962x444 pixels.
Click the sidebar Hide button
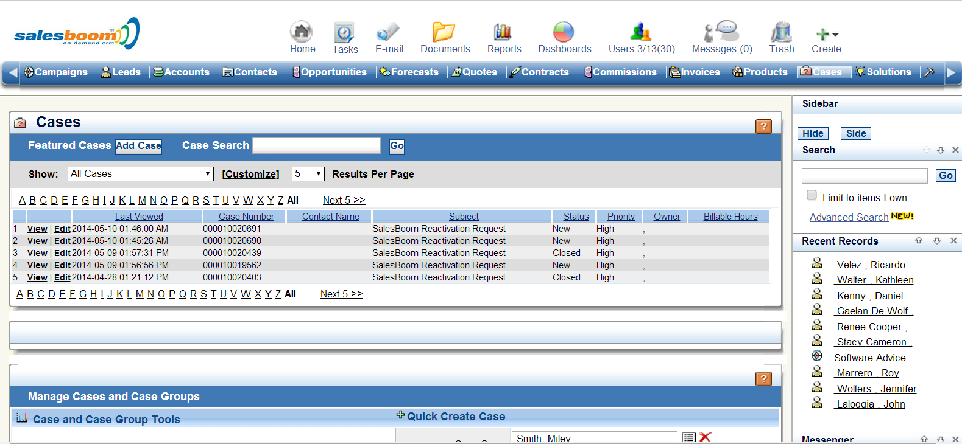click(813, 133)
